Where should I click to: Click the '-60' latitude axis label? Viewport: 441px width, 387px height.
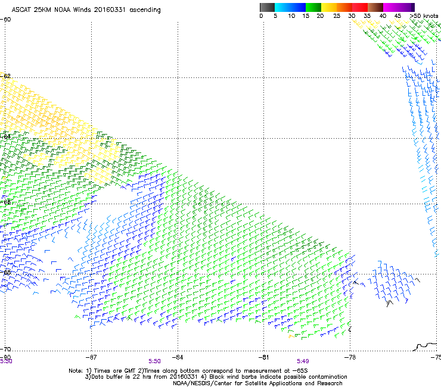pyautogui.click(x=5, y=20)
